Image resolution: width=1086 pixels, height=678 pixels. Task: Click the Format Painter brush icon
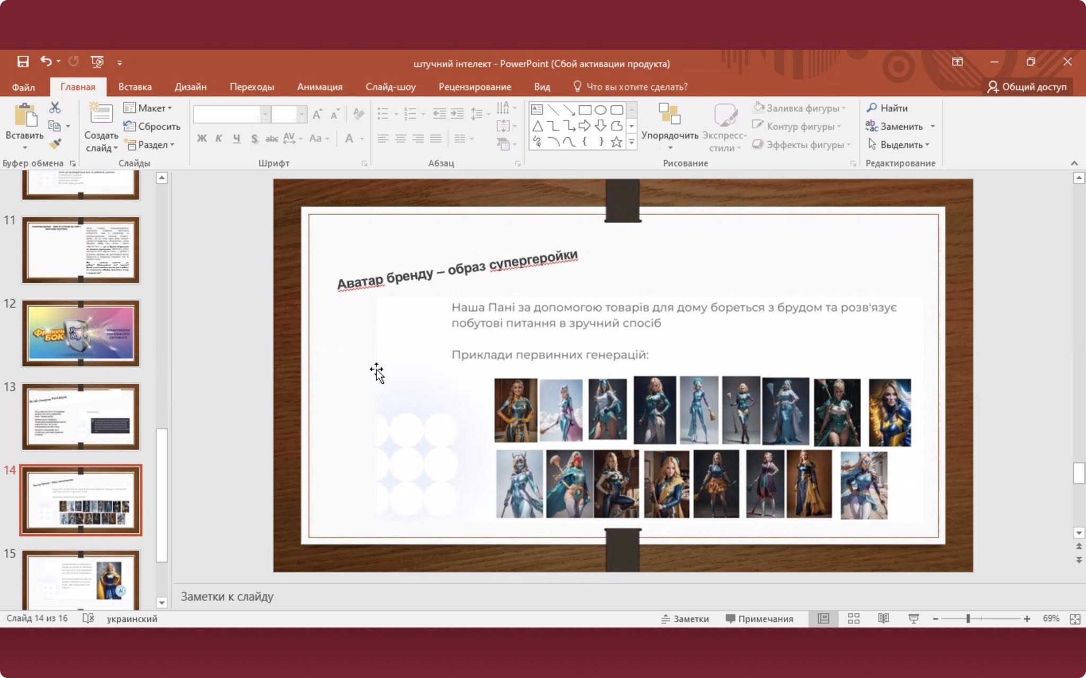coord(55,144)
